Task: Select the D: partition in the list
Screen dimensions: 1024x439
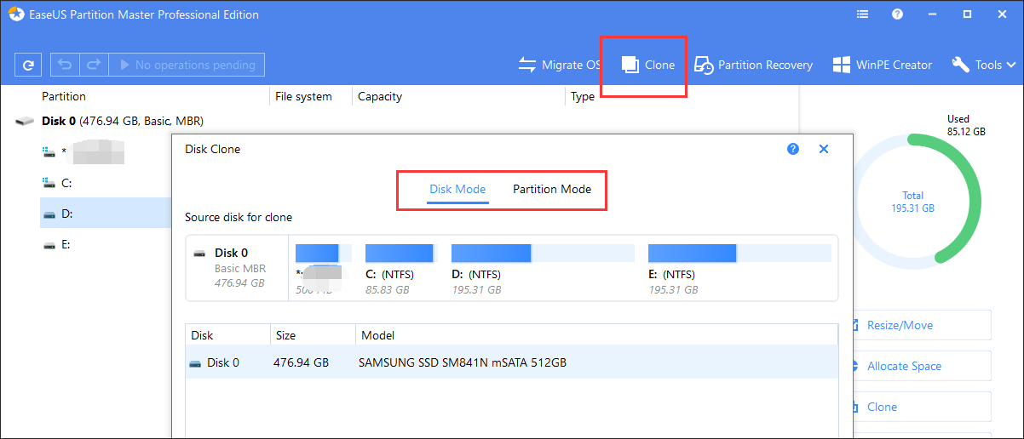Action: pyautogui.click(x=106, y=214)
